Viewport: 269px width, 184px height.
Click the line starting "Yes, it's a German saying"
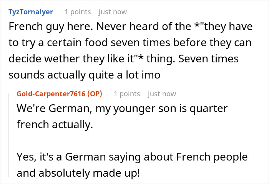[132, 157]
